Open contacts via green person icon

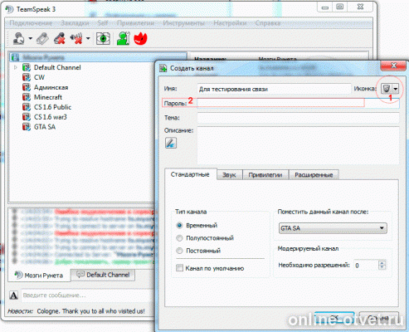(x=123, y=38)
